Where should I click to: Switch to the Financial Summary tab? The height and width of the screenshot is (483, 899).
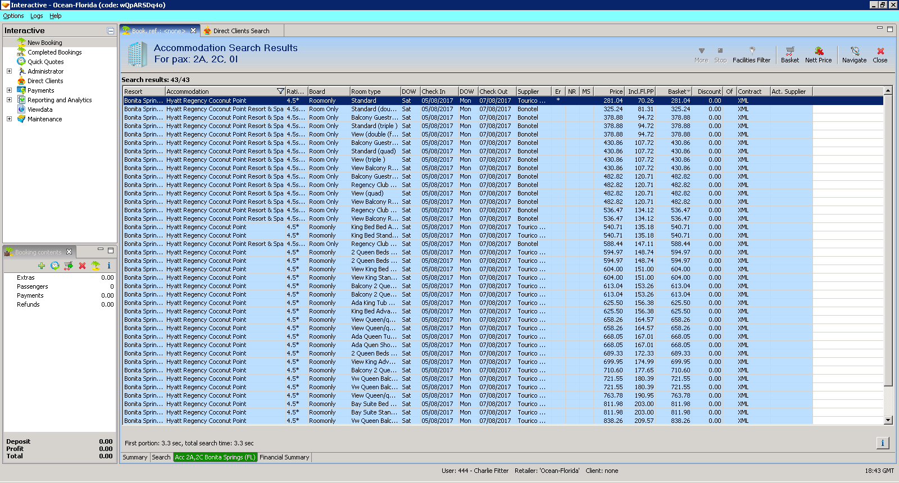pyautogui.click(x=284, y=457)
